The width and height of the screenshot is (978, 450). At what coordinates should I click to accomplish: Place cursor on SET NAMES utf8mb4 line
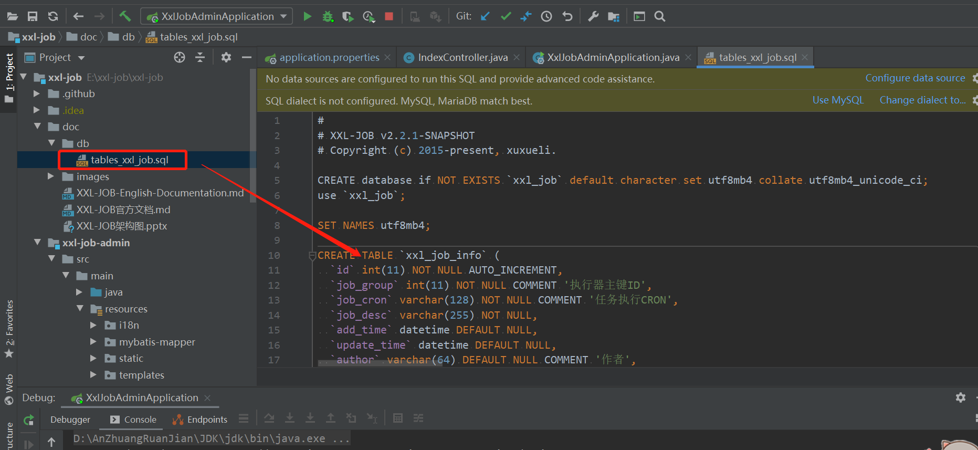pyautogui.click(x=374, y=225)
